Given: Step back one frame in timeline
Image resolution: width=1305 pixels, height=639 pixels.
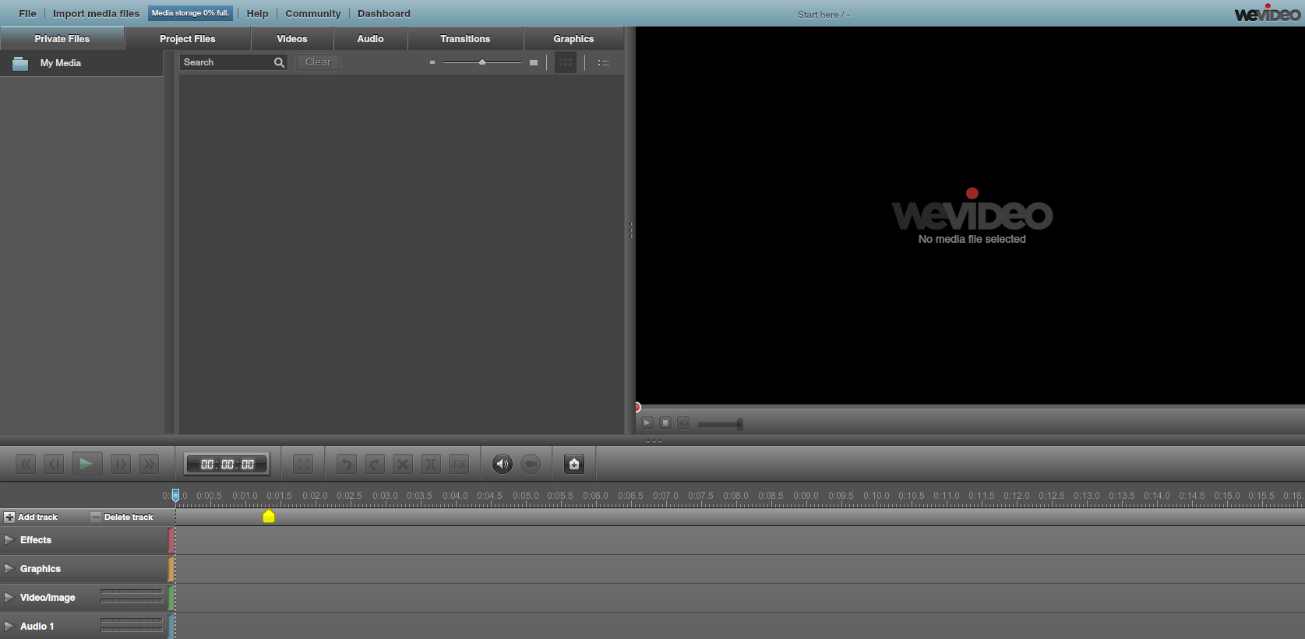Looking at the screenshot, I should pyautogui.click(x=54, y=465).
